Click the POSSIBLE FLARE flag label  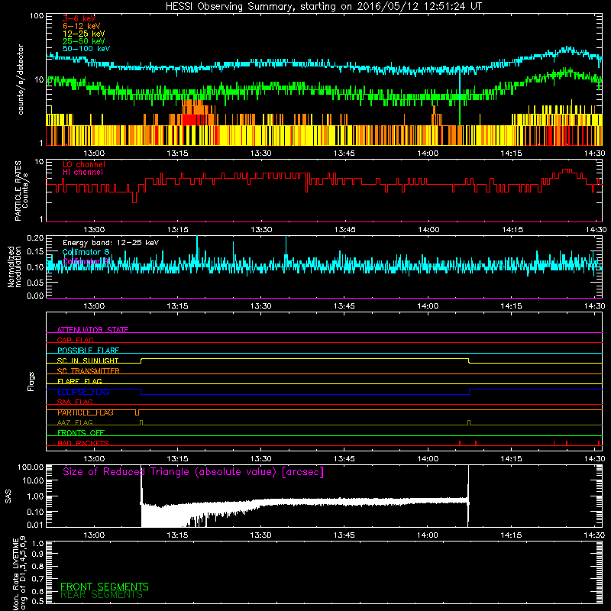click(x=88, y=351)
